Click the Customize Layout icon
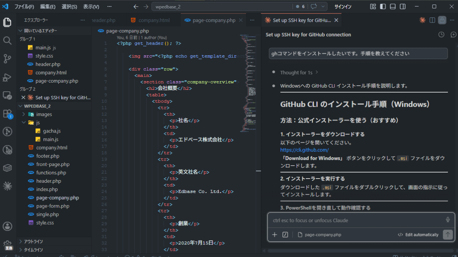Screen dimensions: 458x257 pos(373,6)
